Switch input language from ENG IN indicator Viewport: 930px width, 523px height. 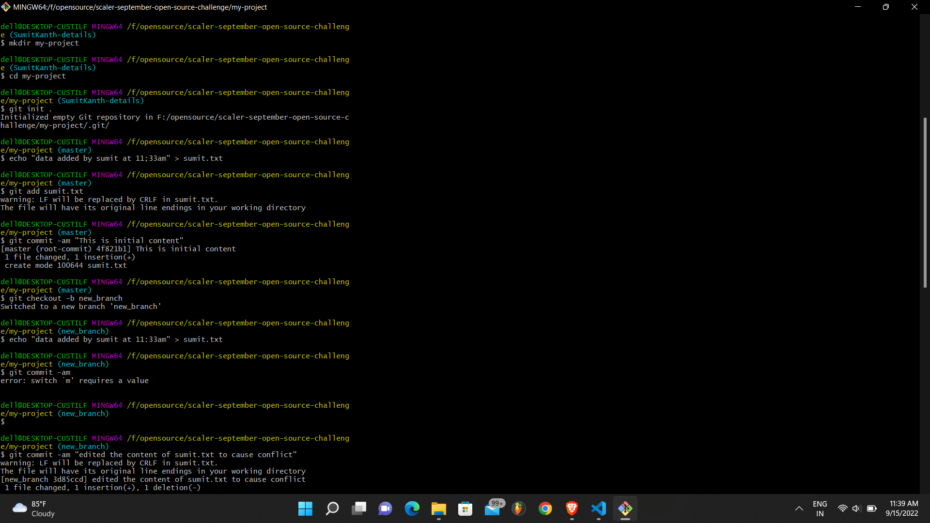tap(820, 509)
